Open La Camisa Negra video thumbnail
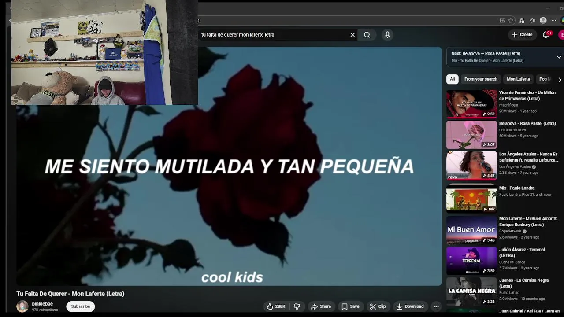 (471, 291)
